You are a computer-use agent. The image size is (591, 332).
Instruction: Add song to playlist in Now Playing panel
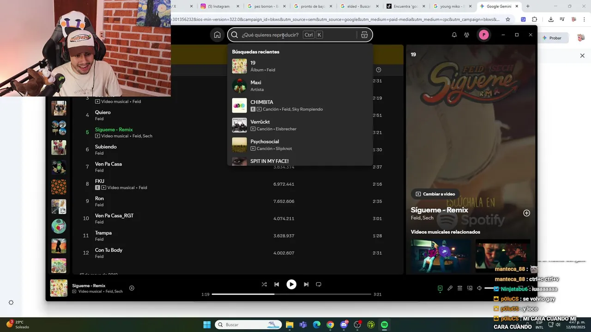coord(526,213)
